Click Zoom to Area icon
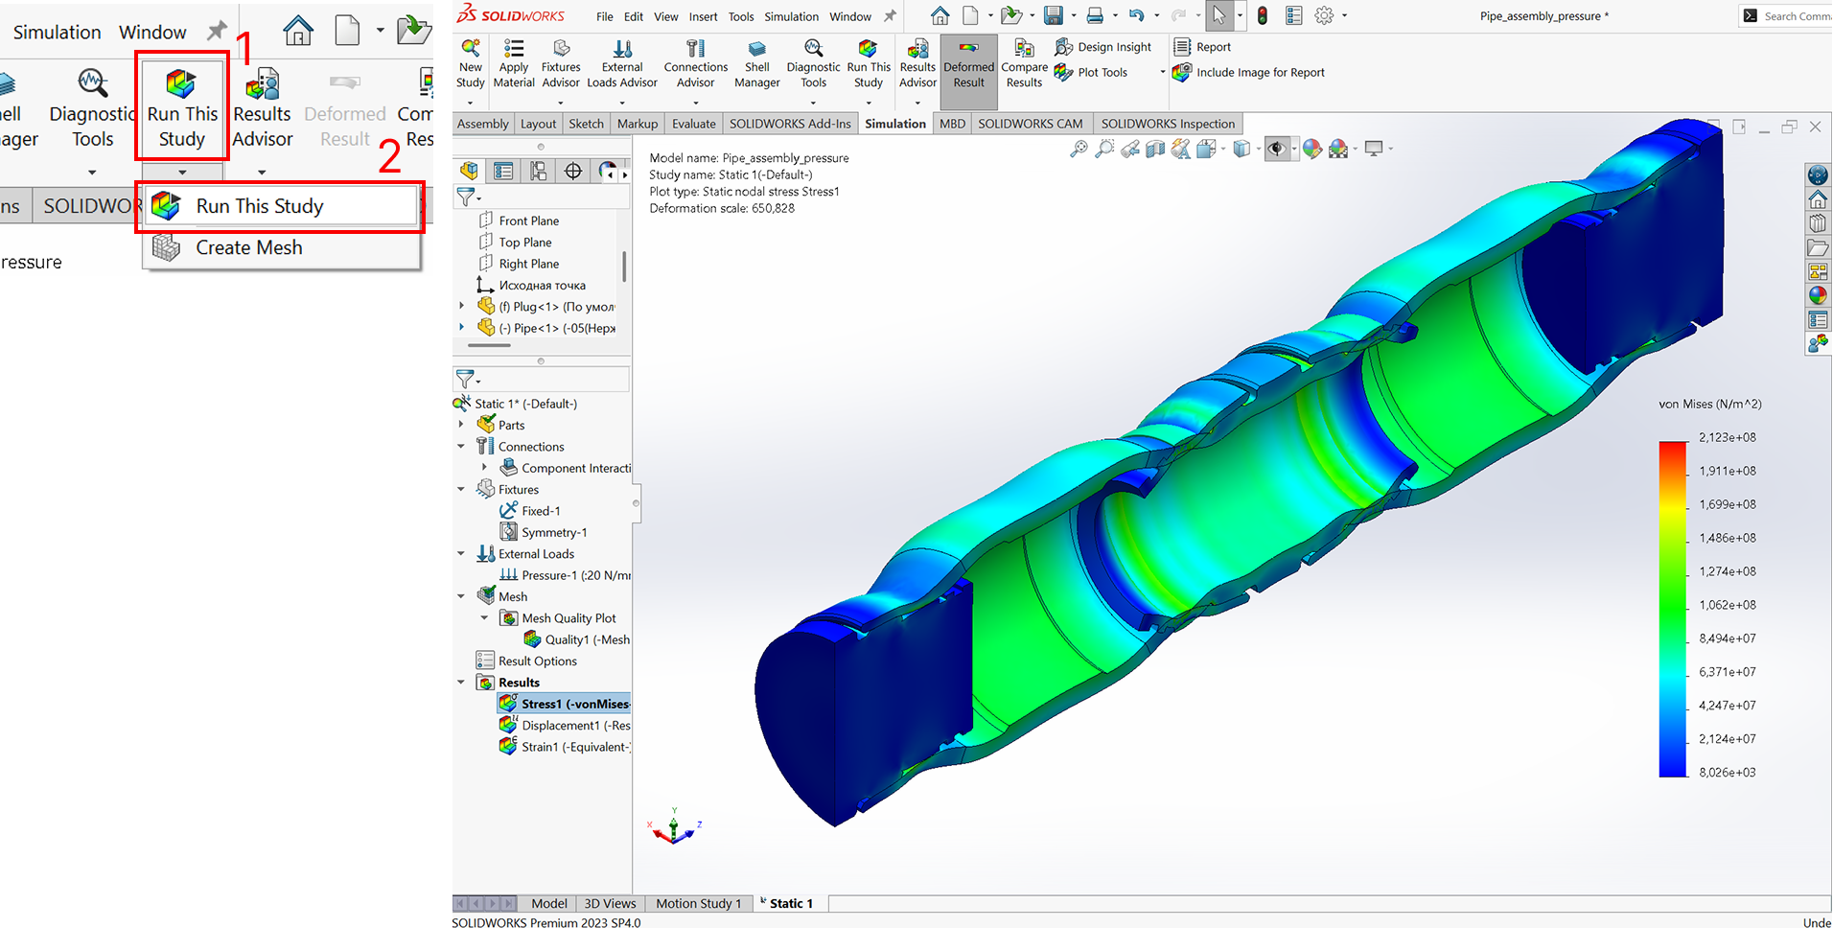The width and height of the screenshot is (1833, 928). point(1104,149)
